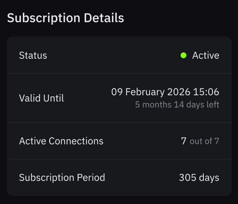Click the grey out of 7 text

pos(204,141)
